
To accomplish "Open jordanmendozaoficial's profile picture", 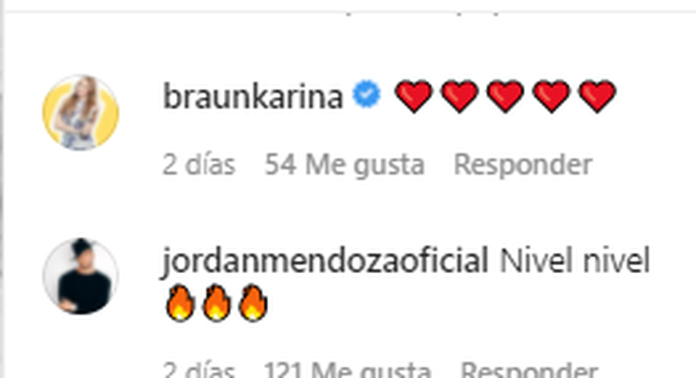I will (81, 276).
